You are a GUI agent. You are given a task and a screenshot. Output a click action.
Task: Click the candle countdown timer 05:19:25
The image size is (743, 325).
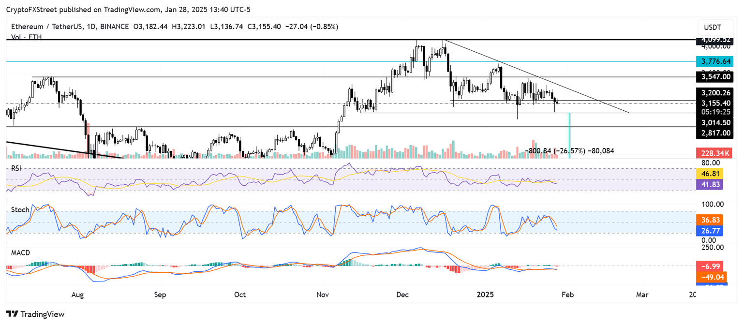(715, 112)
